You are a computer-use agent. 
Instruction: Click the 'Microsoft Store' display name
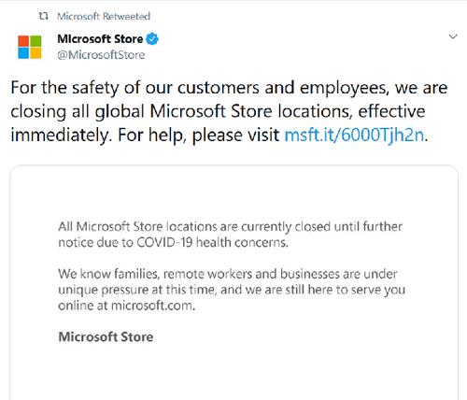pos(100,39)
